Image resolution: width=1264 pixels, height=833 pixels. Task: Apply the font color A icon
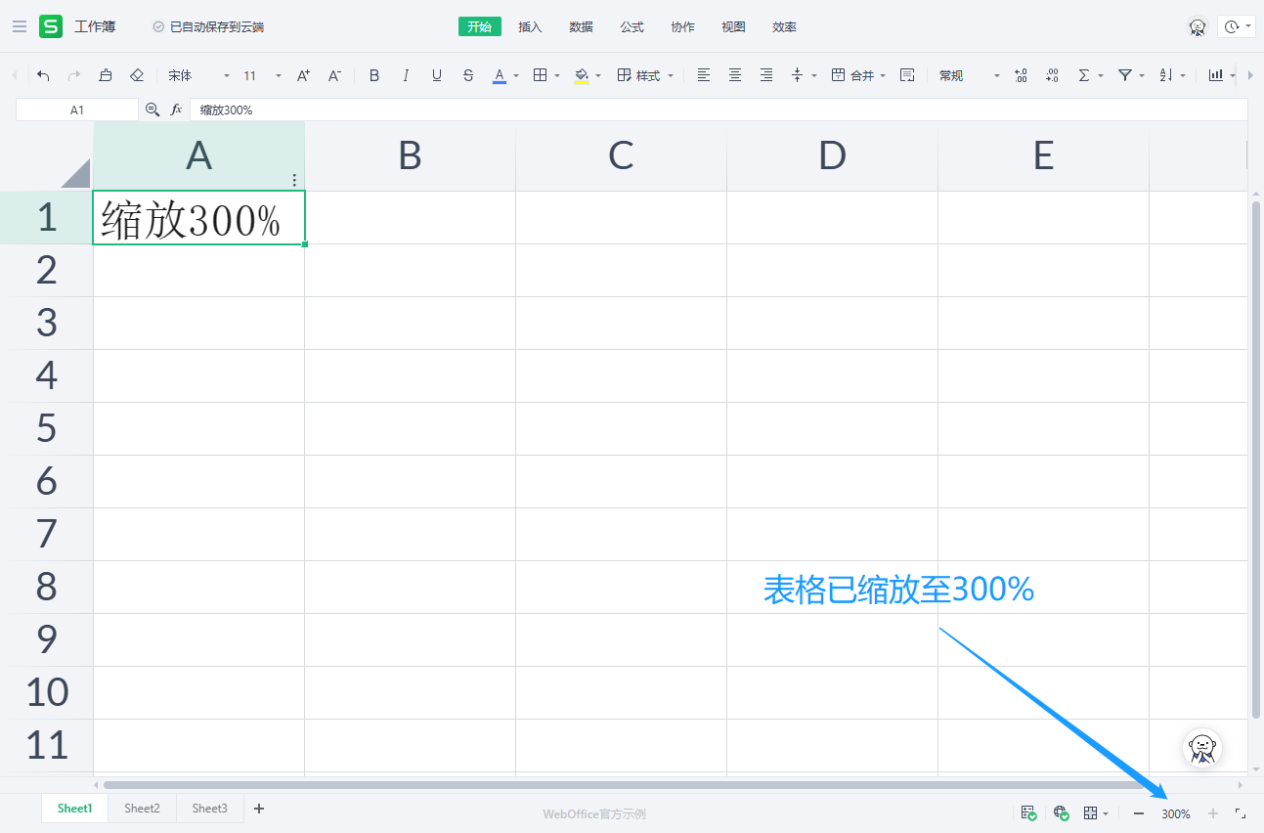[500, 75]
